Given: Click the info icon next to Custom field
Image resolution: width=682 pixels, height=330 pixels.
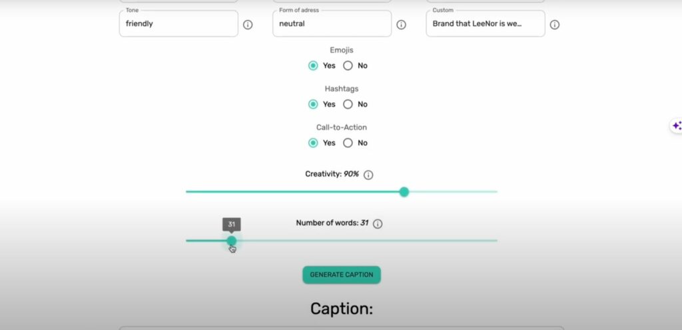Looking at the screenshot, I should pyautogui.click(x=555, y=25).
